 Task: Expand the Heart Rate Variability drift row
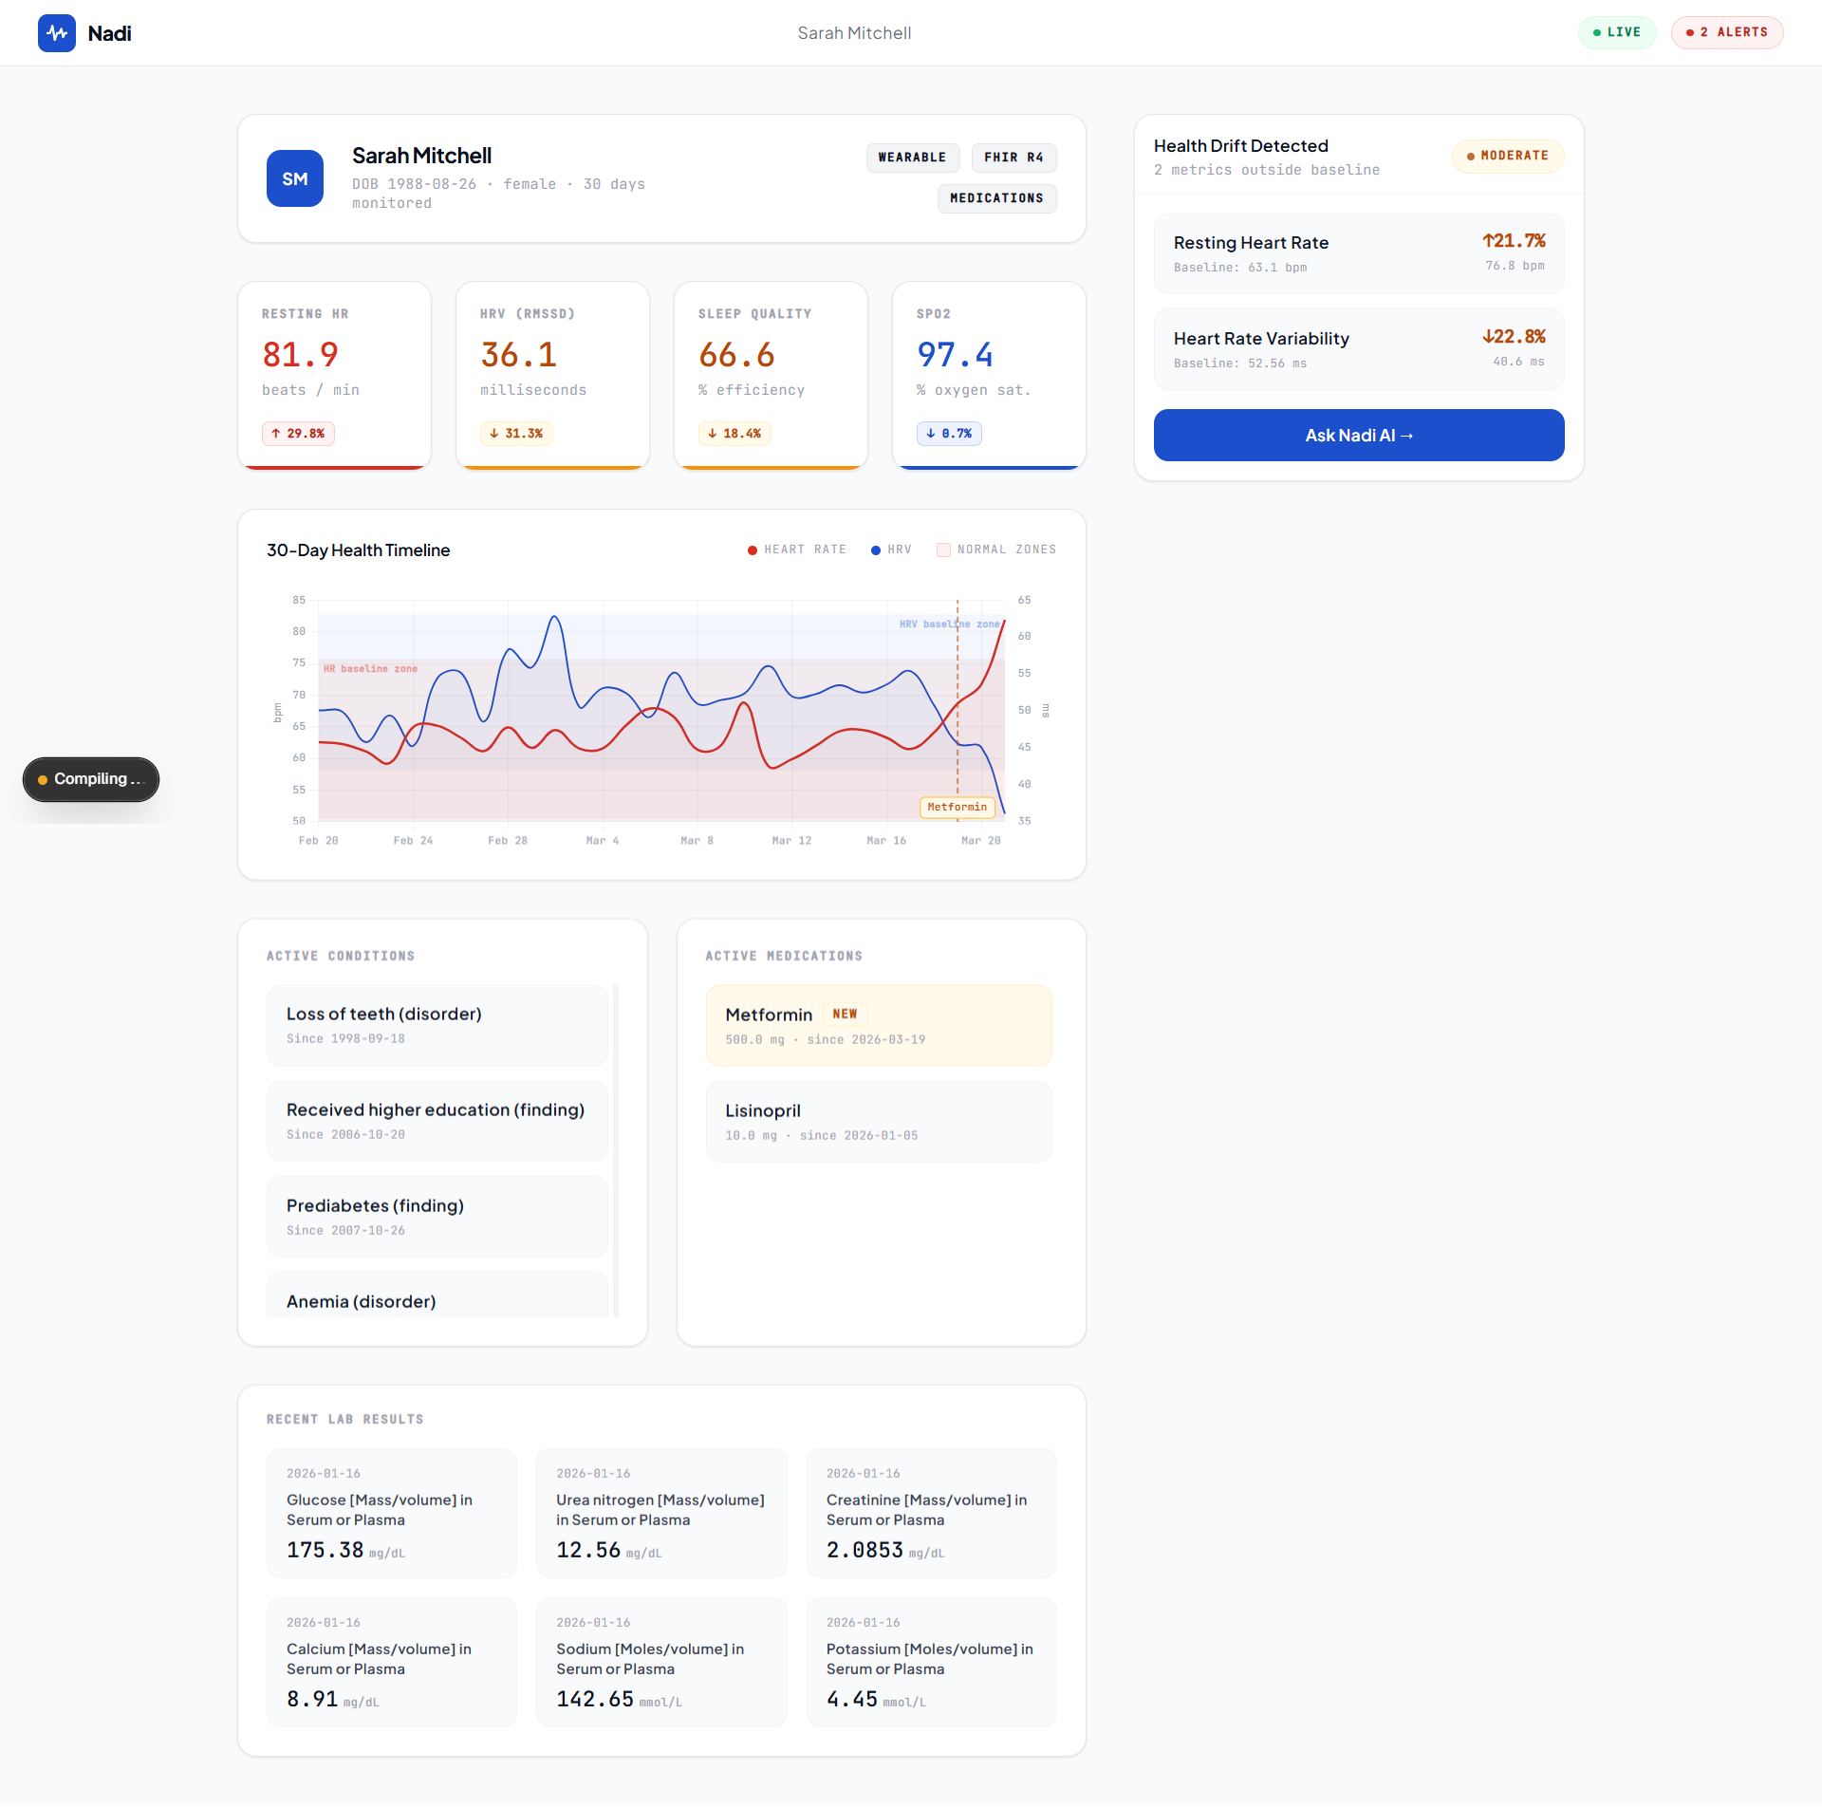[1359, 349]
